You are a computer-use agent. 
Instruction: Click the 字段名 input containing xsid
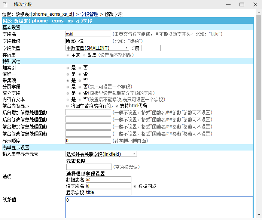(x=88, y=34)
